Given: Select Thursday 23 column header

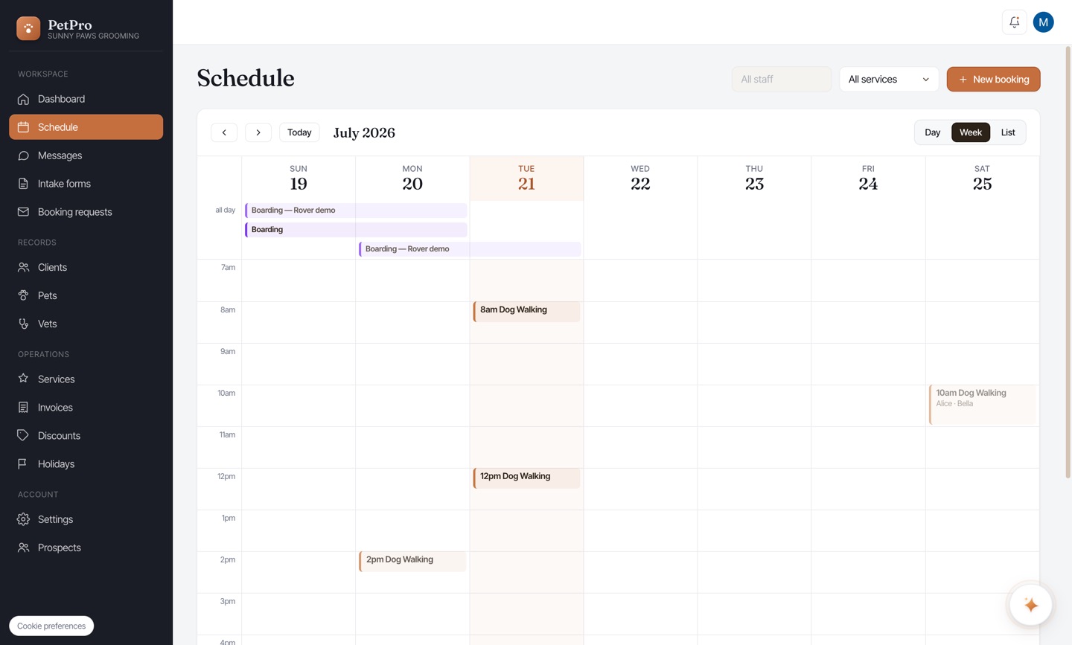Looking at the screenshot, I should pyautogui.click(x=754, y=179).
